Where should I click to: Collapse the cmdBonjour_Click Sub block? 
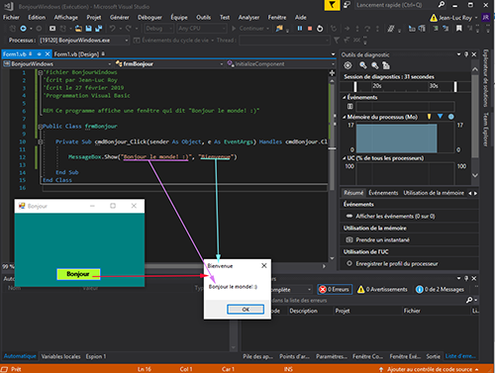coord(40,141)
